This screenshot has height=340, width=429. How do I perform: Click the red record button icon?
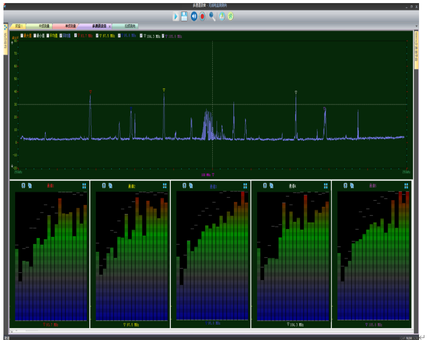[x=202, y=16]
